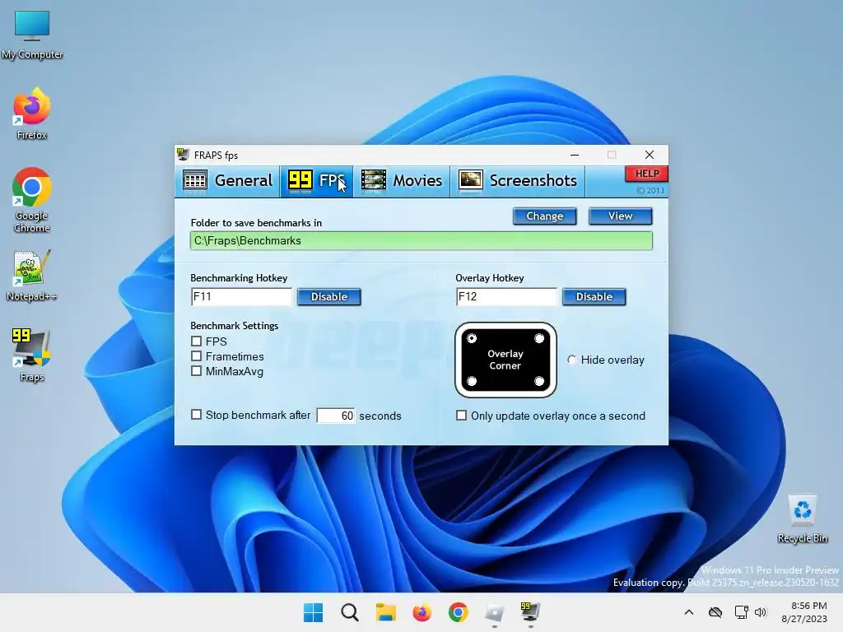Enable the Frametimes checkbox
This screenshot has height=632, width=843.
[196, 356]
